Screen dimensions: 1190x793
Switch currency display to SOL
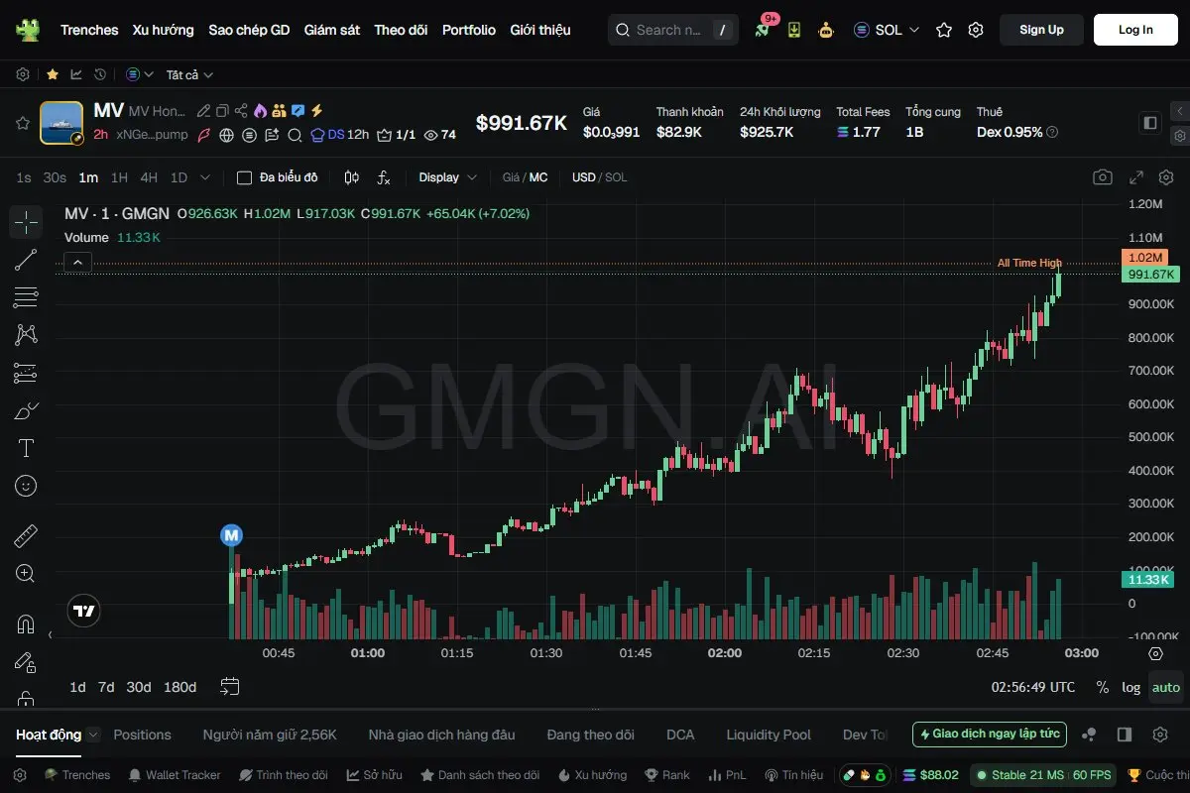[616, 177]
